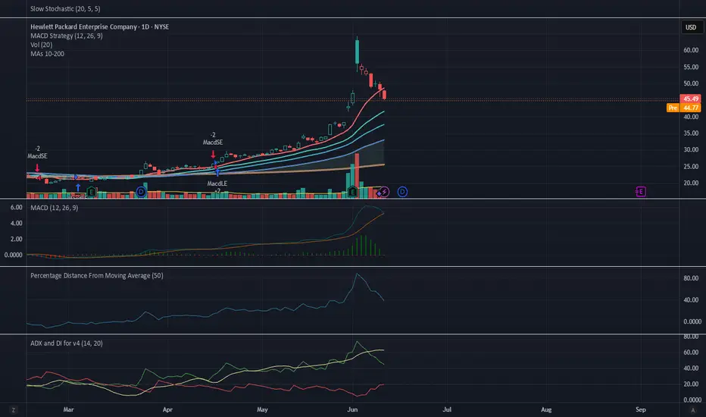This screenshot has width=706, height=417.
Task: Click the blue up arrow in early March
Action: point(78,187)
